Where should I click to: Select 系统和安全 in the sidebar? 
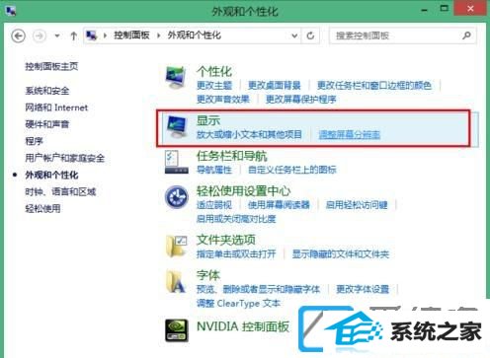(47, 91)
